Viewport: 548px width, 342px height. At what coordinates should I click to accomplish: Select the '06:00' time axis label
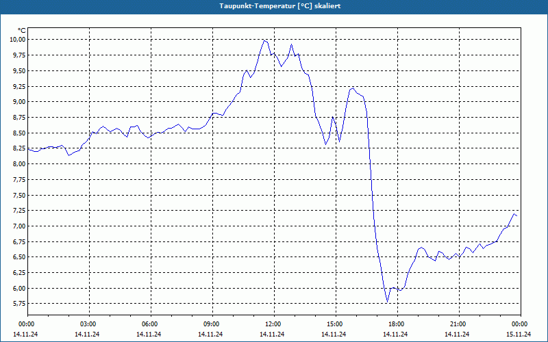[149, 324]
